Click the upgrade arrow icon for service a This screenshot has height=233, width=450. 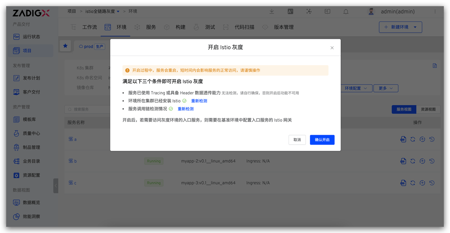point(422,139)
